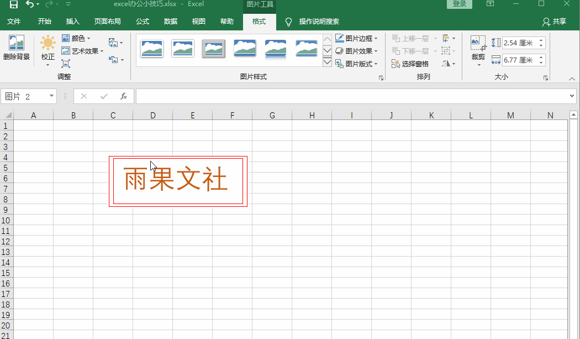This screenshot has height=339, width=580.
Task: Apply an 艺术效果 artistic effect
Action: tap(82, 50)
